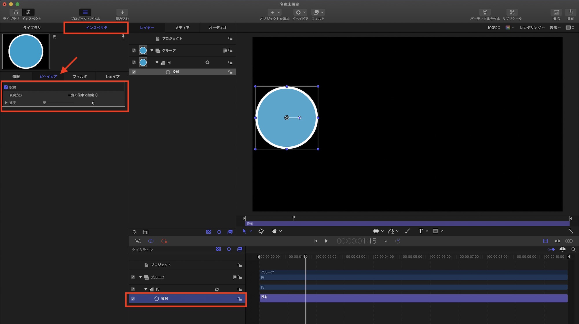
Task: Open the 100% zoom level dropdown
Action: [494, 28]
